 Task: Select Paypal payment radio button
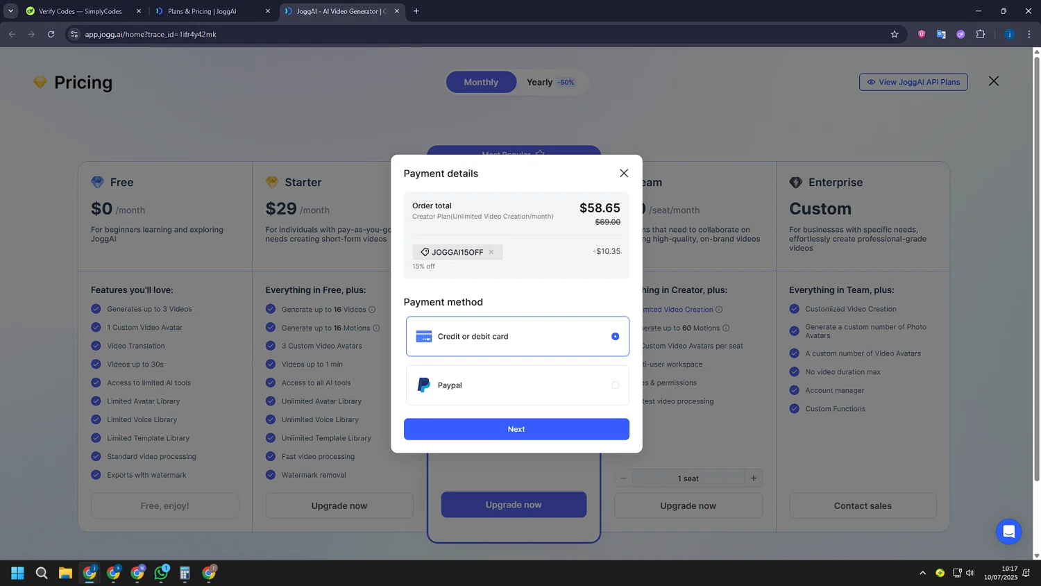tap(615, 385)
